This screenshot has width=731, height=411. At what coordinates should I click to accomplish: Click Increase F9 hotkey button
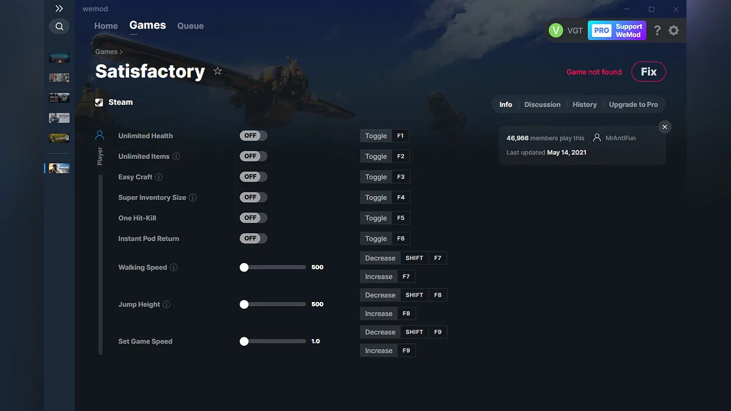coord(387,351)
